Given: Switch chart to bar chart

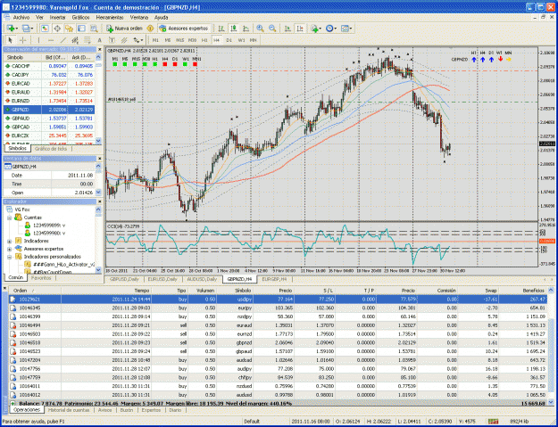Looking at the screenshot, I should (x=221, y=29).
